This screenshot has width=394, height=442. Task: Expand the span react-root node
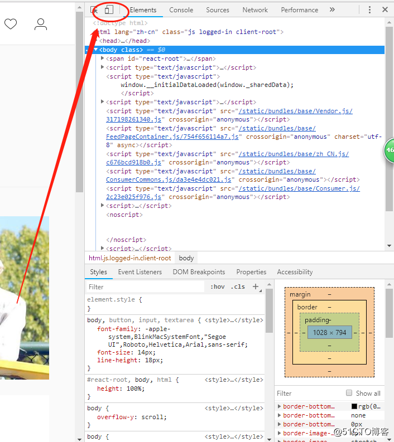[x=103, y=58]
